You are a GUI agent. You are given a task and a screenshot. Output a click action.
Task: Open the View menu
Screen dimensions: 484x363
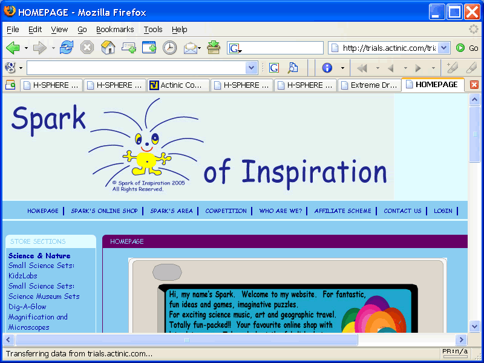[x=59, y=29]
